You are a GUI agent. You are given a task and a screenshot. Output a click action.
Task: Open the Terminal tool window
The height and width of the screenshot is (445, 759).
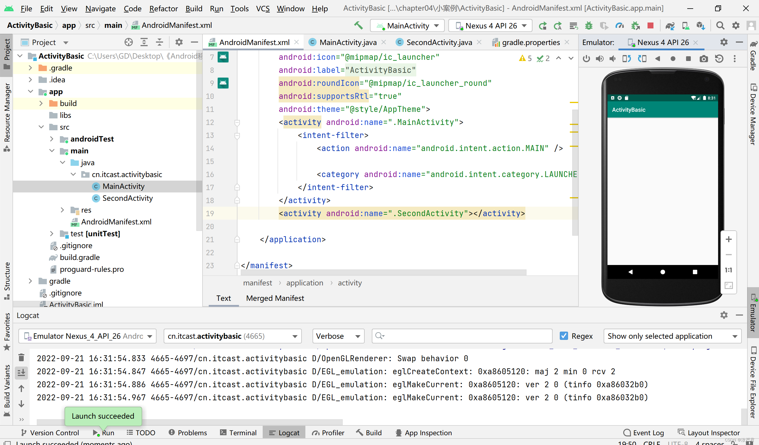[x=238, y=432]
